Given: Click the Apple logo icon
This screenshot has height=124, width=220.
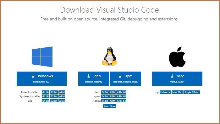Looking at the screenshot, I should coord(177,57).
